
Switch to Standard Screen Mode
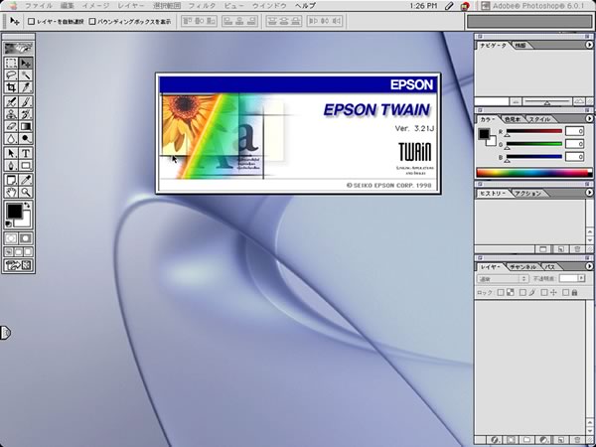coord(9,251)
